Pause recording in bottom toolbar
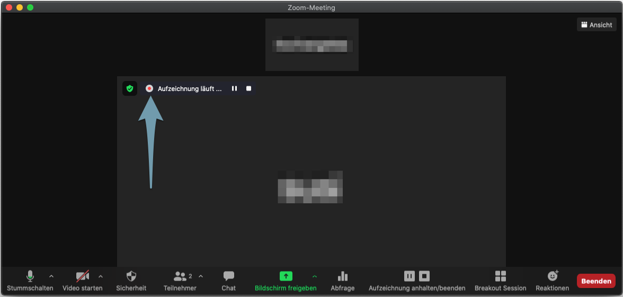The height and width of the screenshot is (297, 623). point(409,276)
